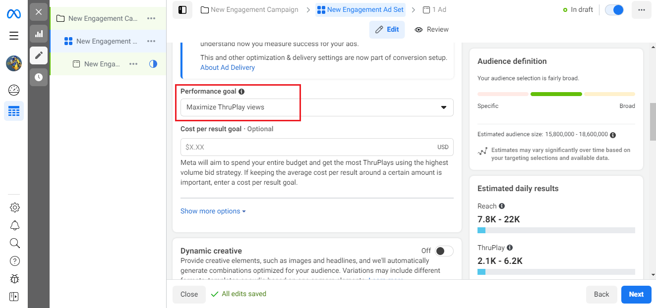Toggle the ad set on/off switch

tap(614, 10)
